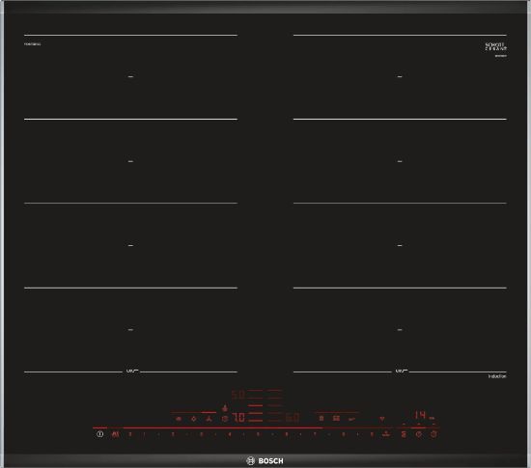
Task: Select power level 9 on the heat scale
Action: tap(372, 434)
